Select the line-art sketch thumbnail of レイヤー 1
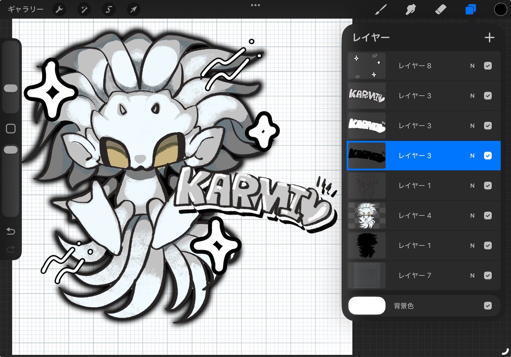The height and width of the screenshot is (357, 511). (x=367, y=186)
